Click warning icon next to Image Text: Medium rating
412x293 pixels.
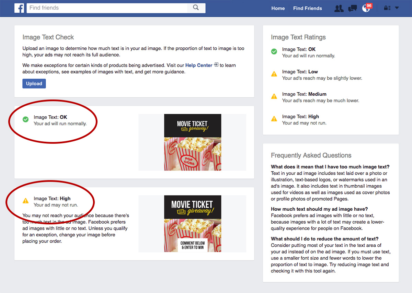(274, 96)
